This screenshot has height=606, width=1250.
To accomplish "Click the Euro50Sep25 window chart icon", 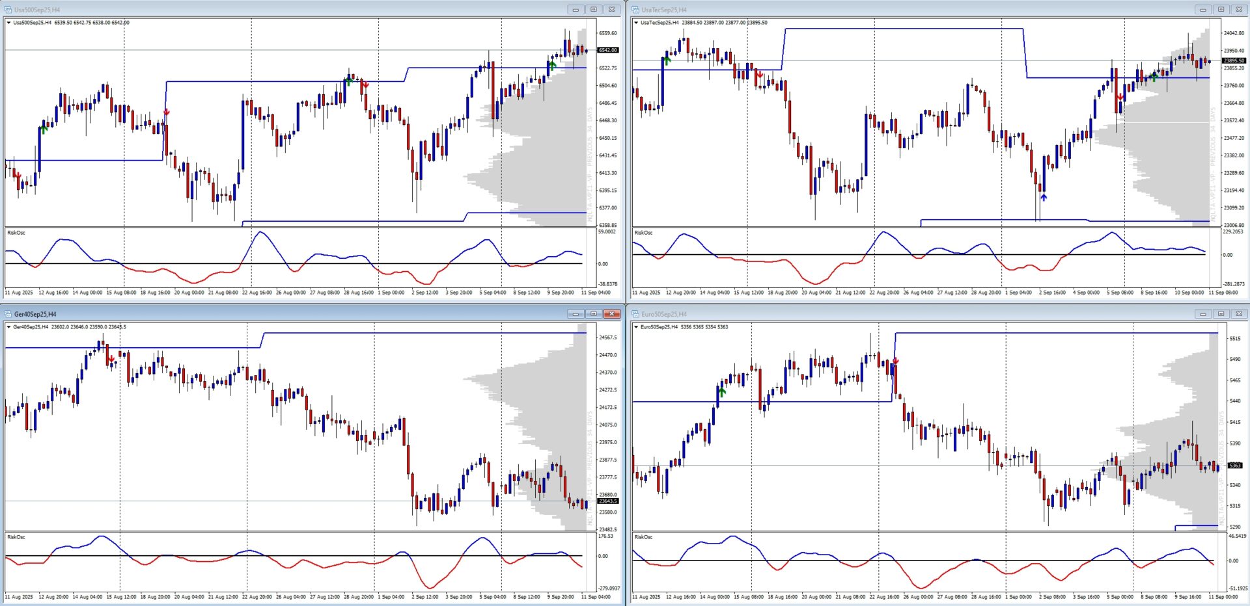I will point(635,314).
